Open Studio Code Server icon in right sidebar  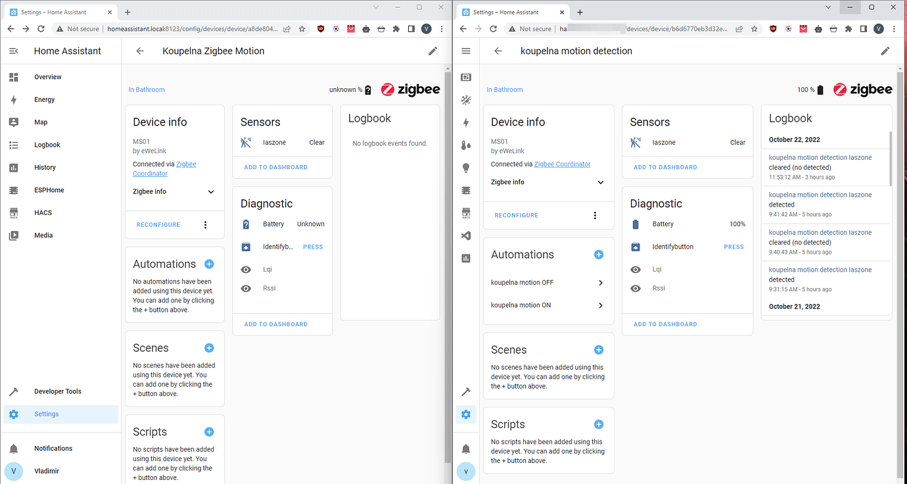pyautogui.click(x=466, y=235)
